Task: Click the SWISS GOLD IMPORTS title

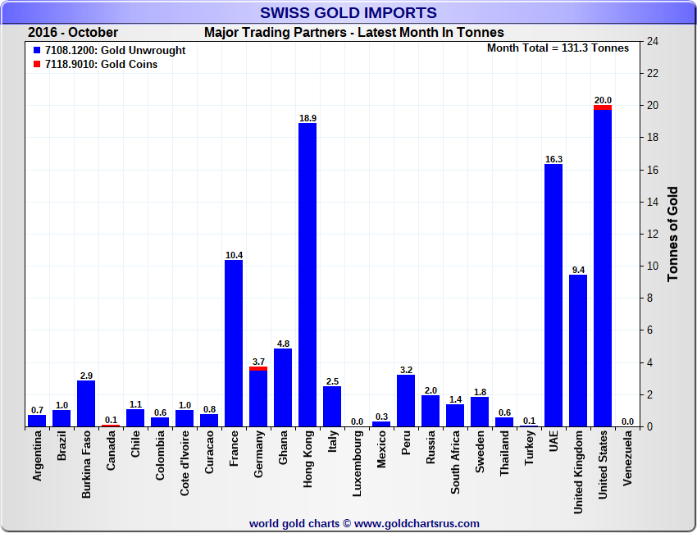Action: click(x=348, y=12)
